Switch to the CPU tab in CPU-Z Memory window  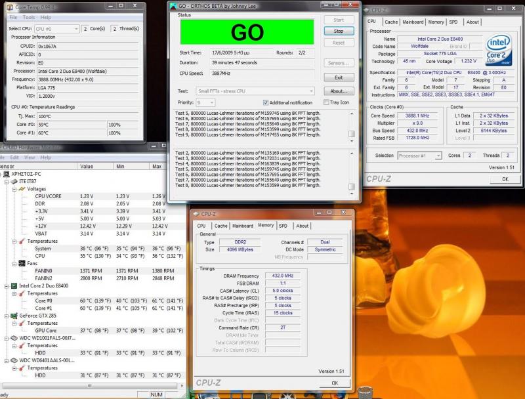201,226
